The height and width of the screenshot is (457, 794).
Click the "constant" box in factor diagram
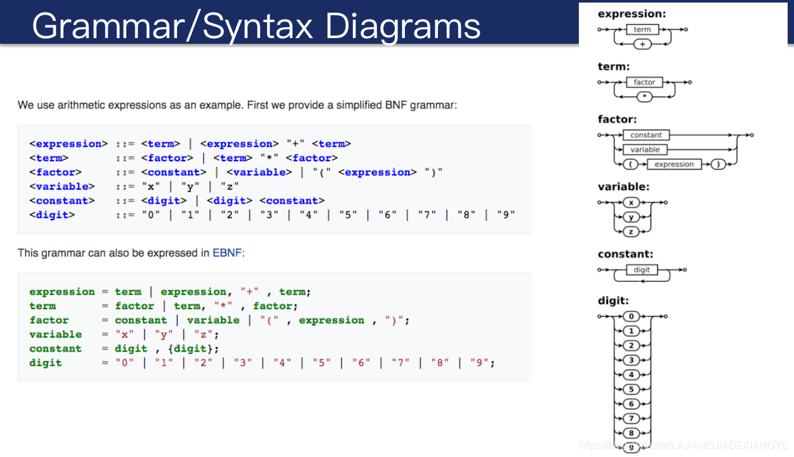(x=646, y=135)
